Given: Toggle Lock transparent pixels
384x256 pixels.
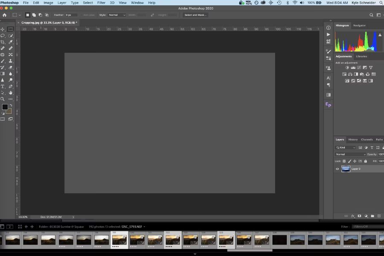Looking at the screenshot, I should pyautogui.click(x=344, y=161).
